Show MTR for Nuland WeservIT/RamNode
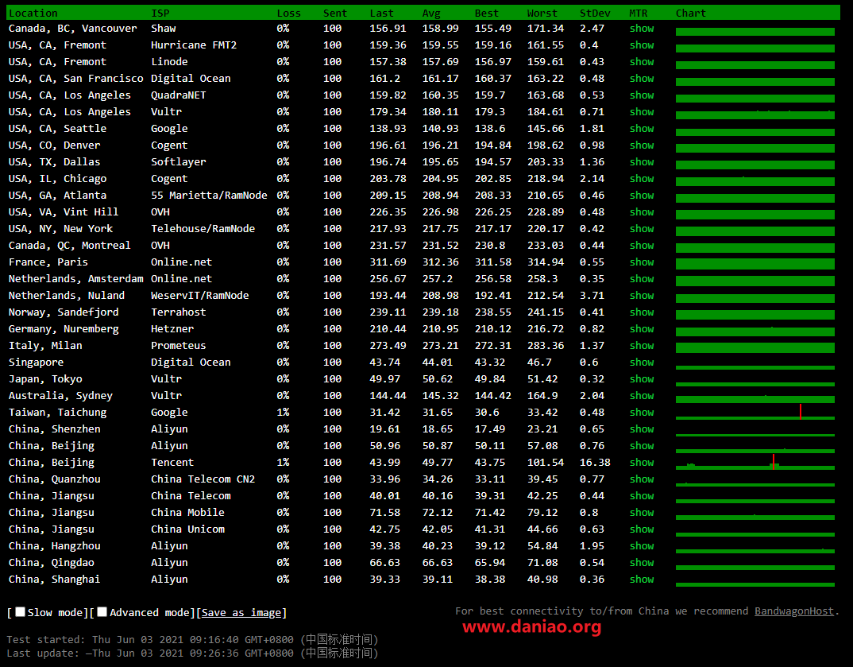This screenshot has height=667, width=853. 642,296
